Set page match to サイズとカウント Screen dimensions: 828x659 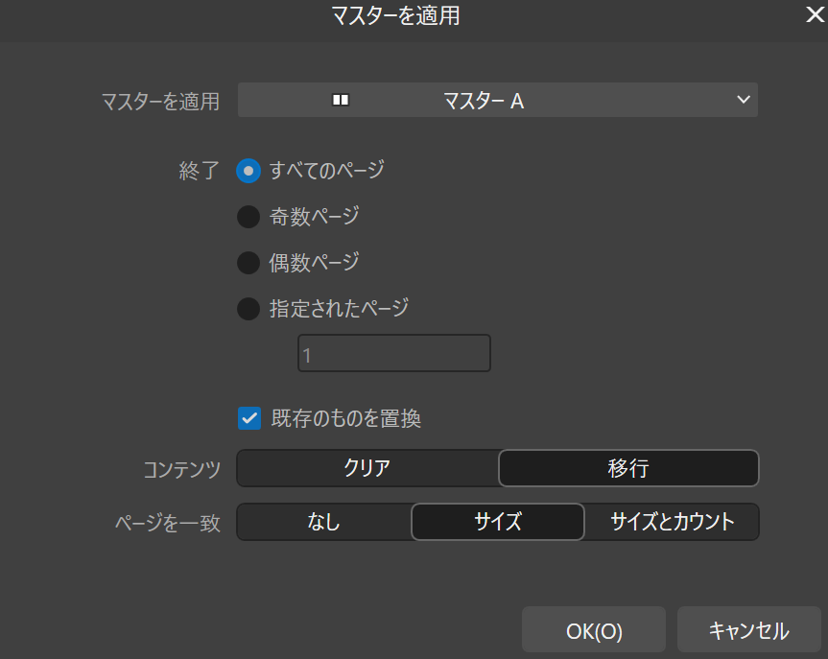point(672,522)
